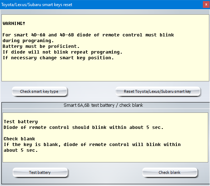210x186 pixels.
Task: Click the window title 'Toyota/Lexus/Subaru smart keys reset'
Action: click(x=37, y=5)
